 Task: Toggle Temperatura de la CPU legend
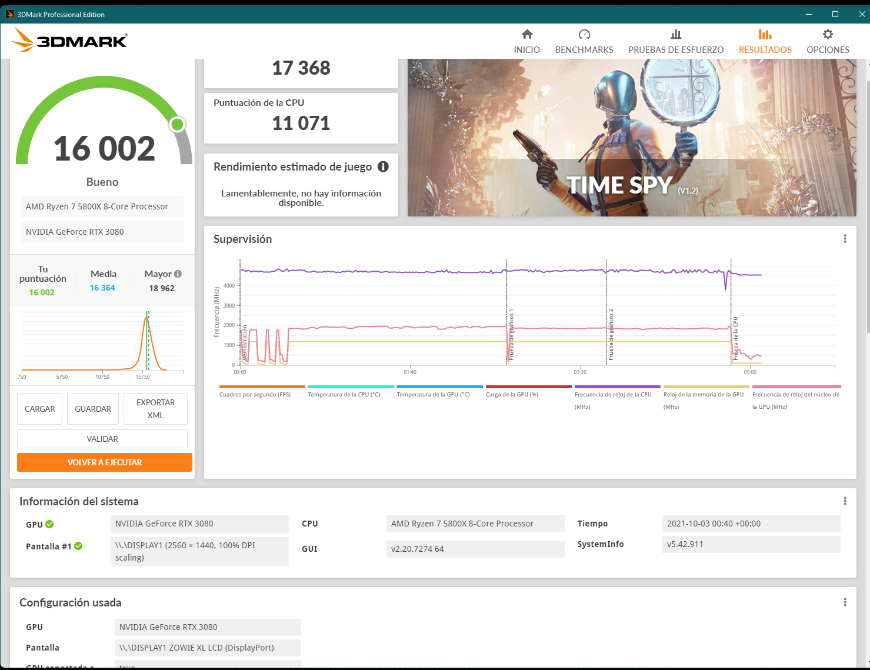click(x=351, y=392)
